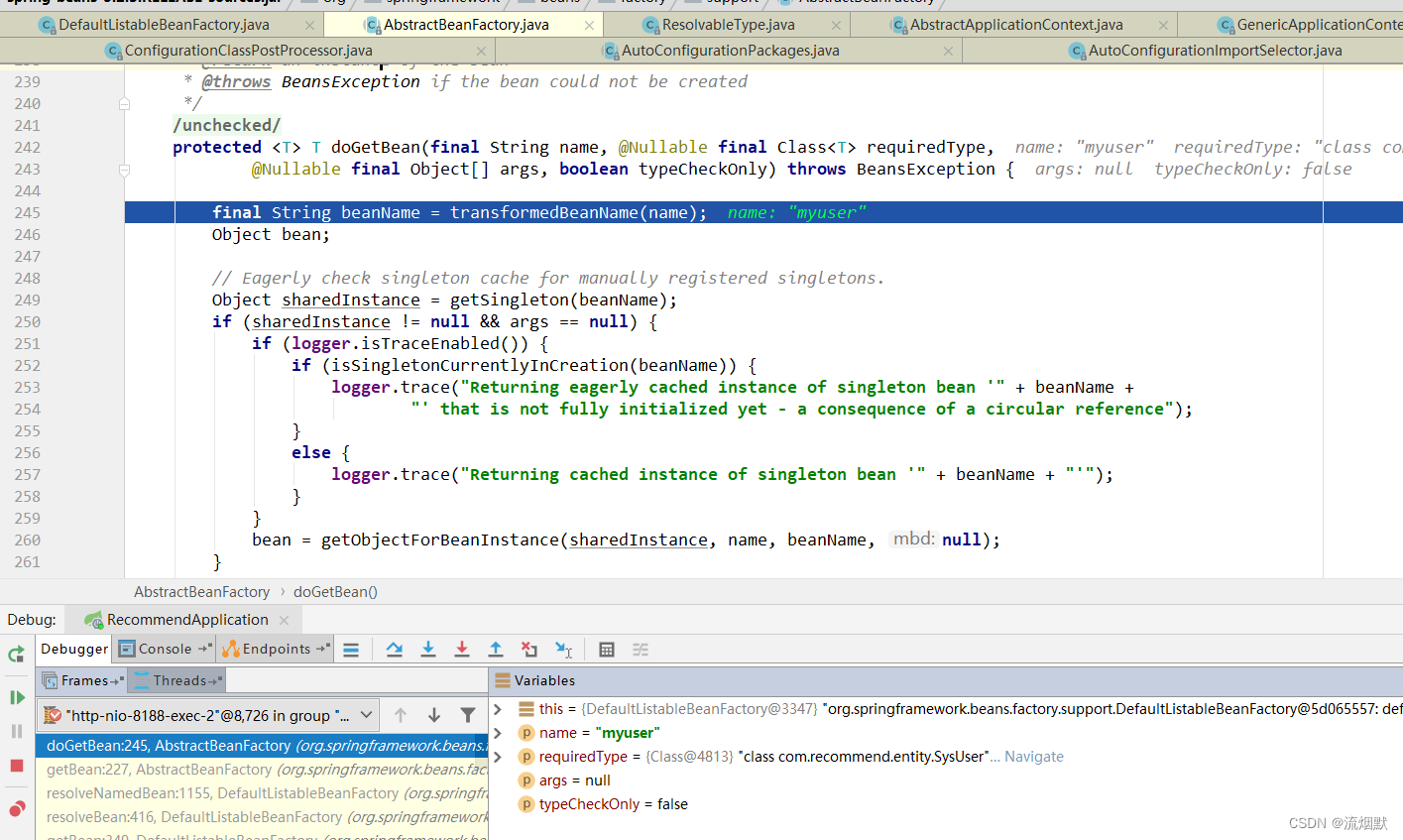
Task: Run to cursor
Action: [x=563, y=650]
